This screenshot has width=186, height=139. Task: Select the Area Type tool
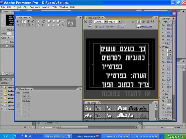click(x=24, y=25)
